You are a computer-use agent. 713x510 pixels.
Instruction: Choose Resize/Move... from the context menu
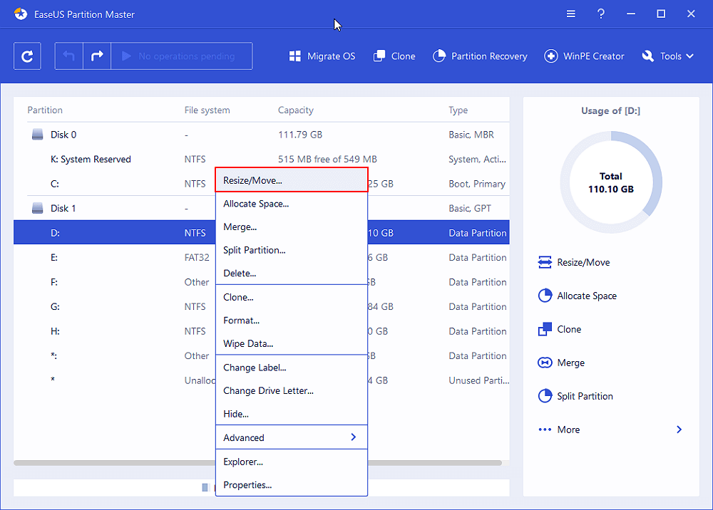click(292, 180)
